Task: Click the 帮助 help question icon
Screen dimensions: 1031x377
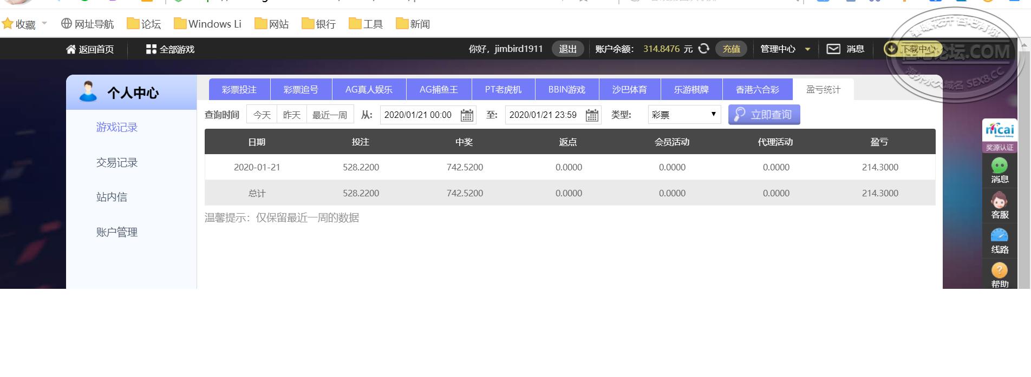Action: [999, 270]
